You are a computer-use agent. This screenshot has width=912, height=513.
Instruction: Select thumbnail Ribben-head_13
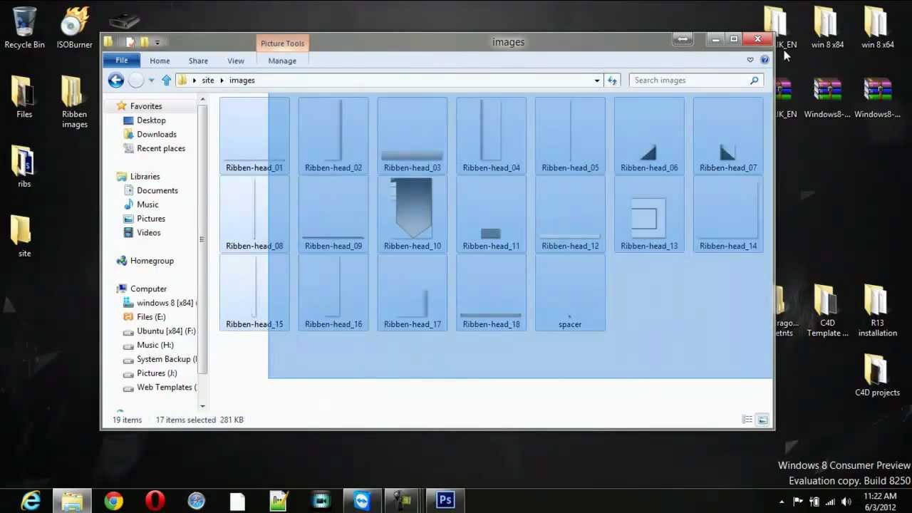point(649,214)
